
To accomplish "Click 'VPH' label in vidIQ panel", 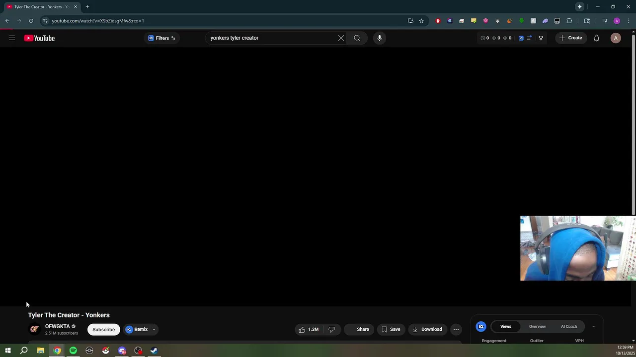I will (579, 341).
